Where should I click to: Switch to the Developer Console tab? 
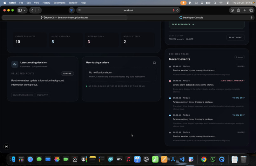191,18
